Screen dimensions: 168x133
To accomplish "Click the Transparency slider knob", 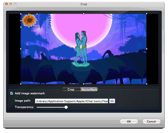I will pos(66,107).
